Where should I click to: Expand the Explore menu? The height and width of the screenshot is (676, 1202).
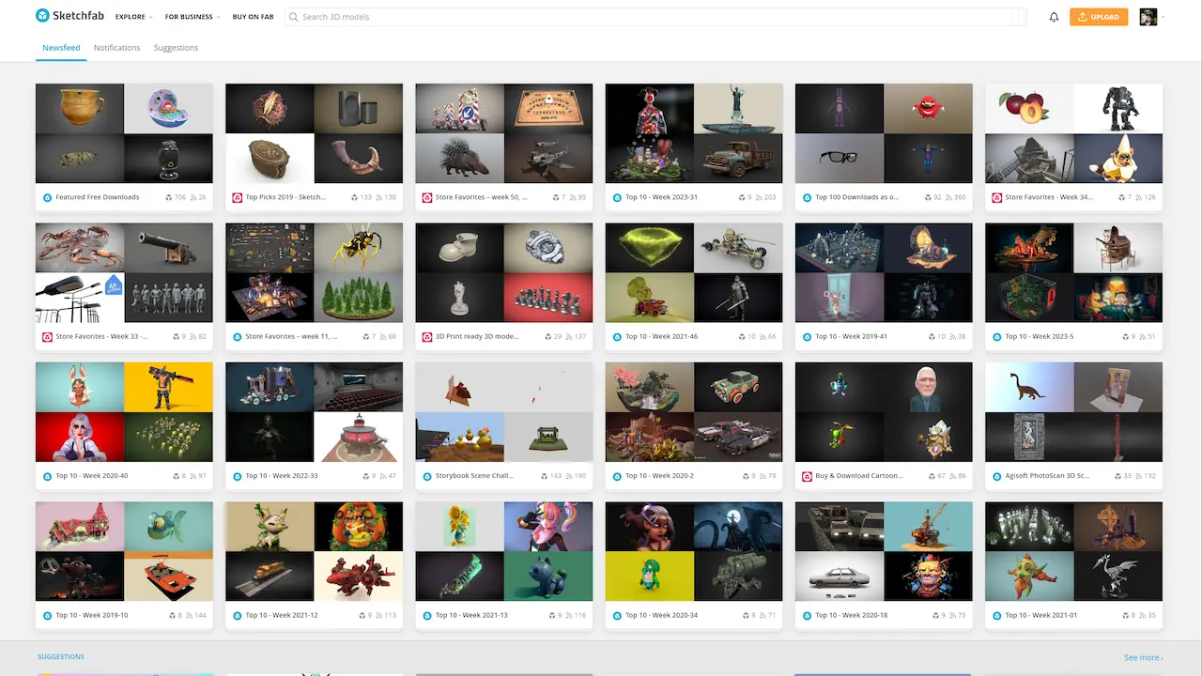click(133, 17)
